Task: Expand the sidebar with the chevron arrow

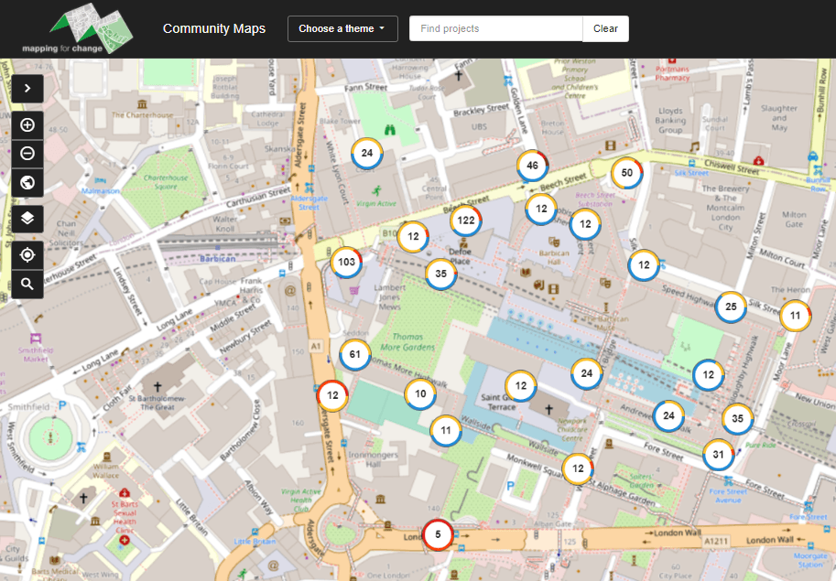Action: [27, 89]
